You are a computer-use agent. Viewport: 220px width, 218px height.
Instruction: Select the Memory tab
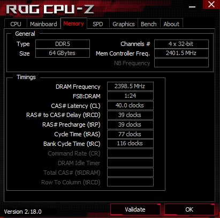point(74,24)
